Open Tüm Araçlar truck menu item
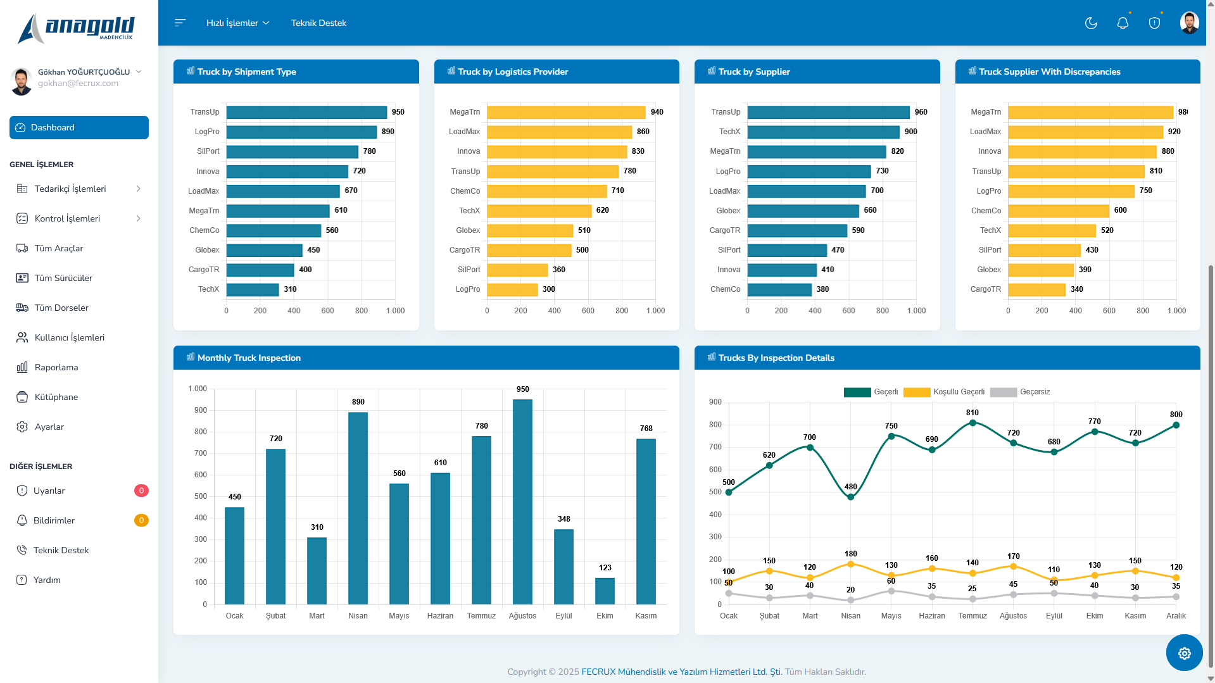This screenshot has width=1215, height=683. [59, 248]
